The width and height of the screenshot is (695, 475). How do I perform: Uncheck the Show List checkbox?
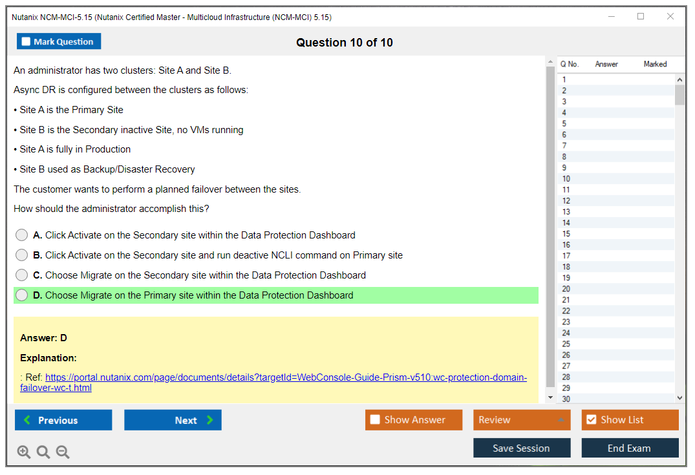click(591, 420)
